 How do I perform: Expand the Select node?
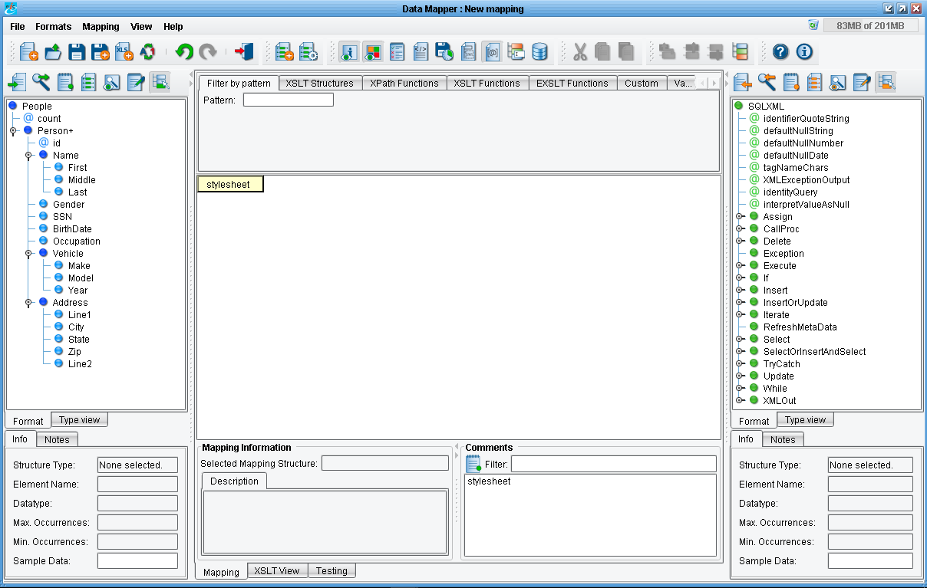click(740, 340)
